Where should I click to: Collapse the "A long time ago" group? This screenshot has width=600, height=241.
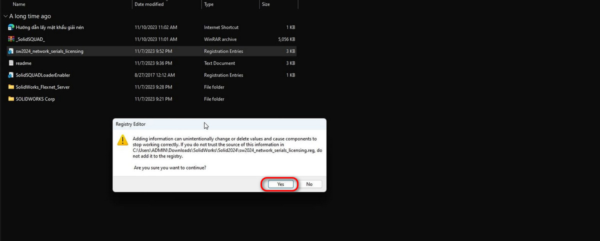point(5,16)
